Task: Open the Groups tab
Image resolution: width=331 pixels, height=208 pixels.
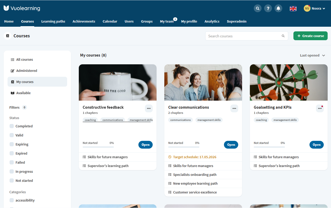Action: click(147, 21)
